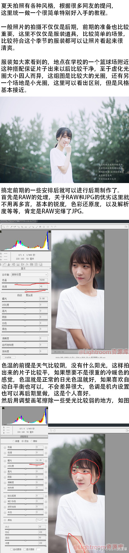The width and height of the screenshot is (129, 553).
Task: Click minus icon beside brush 色温 slider
Action: 5,447
